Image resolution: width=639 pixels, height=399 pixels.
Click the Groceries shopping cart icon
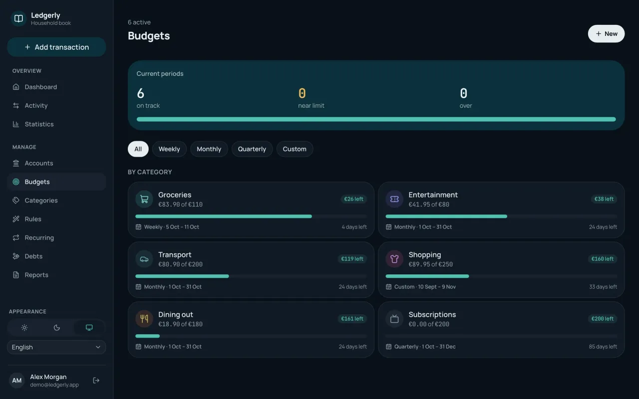click(144, 199)
